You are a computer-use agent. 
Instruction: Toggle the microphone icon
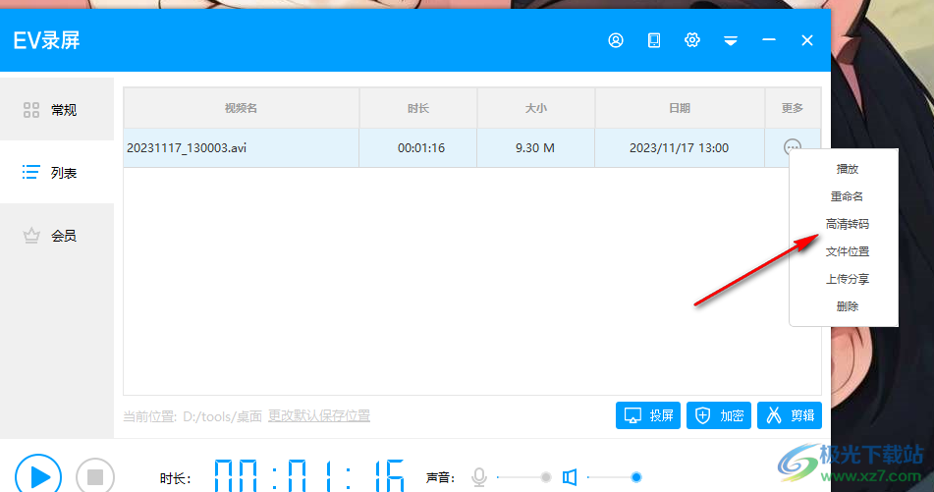(x=479, y=477)
